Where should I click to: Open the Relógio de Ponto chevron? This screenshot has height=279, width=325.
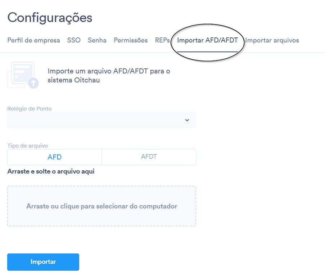[x=187, y=120]
